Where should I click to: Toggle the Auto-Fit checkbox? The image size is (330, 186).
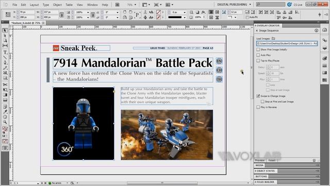pyautogui.click(x=247, y=17)
